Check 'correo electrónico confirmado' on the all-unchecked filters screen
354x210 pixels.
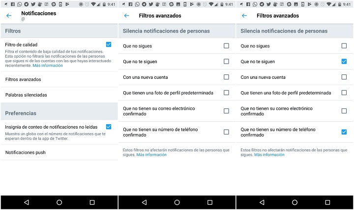click(226, 111)
